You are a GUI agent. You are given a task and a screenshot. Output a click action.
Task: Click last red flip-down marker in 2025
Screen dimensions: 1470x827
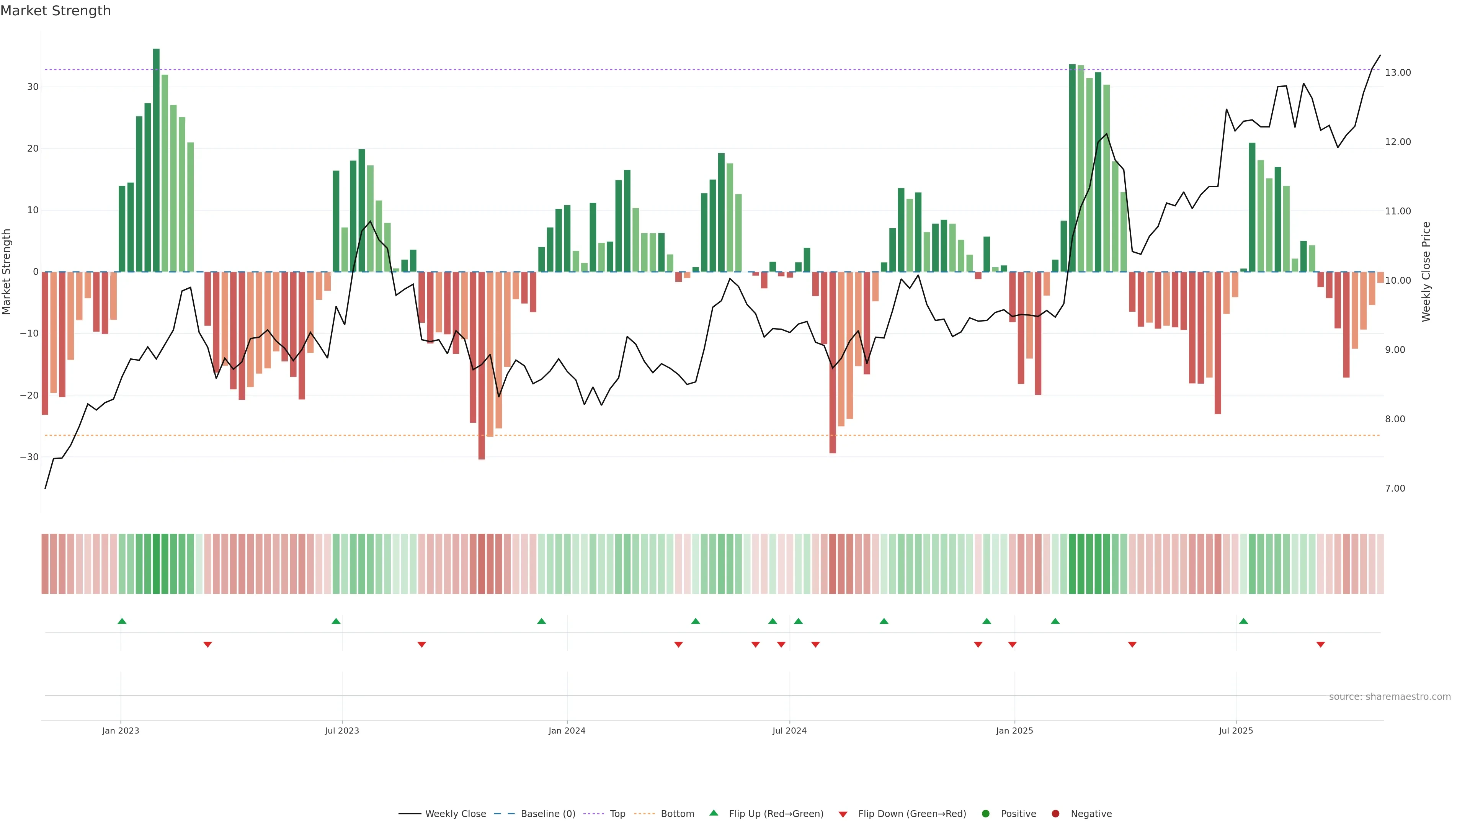[x=1320, y=644]
